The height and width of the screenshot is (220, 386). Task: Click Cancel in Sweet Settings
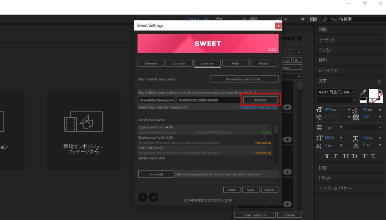point(269,190)
